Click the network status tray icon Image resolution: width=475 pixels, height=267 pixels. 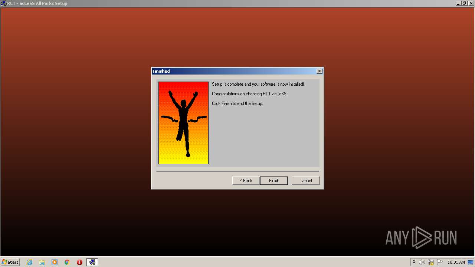coord(431,262)
